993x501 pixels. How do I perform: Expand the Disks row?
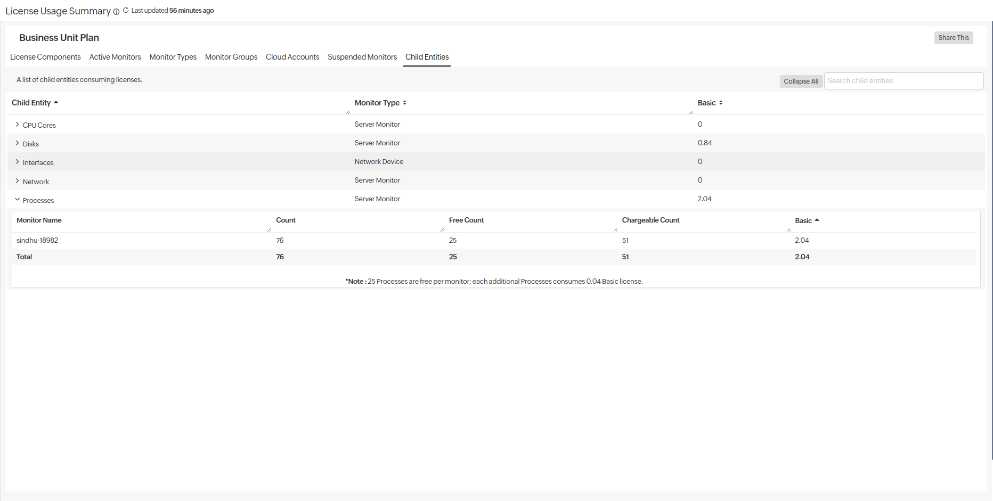point(17,143)
